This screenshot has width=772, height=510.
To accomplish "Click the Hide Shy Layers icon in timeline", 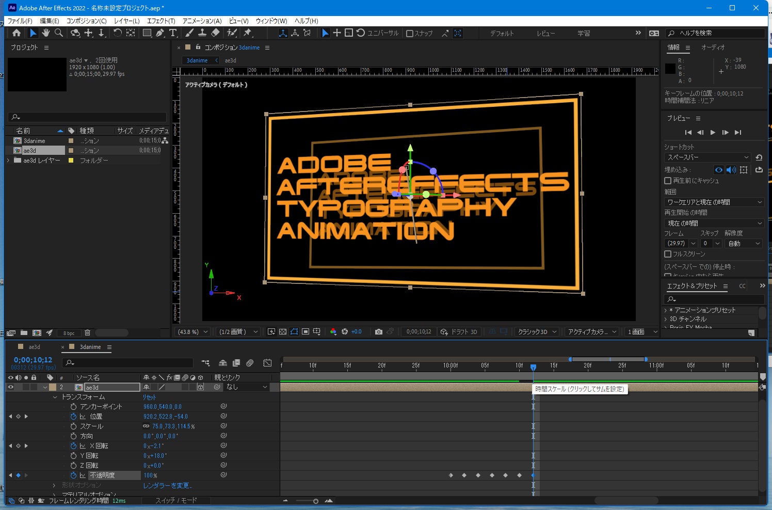I will pyautogui.click(x=223, y=363).
